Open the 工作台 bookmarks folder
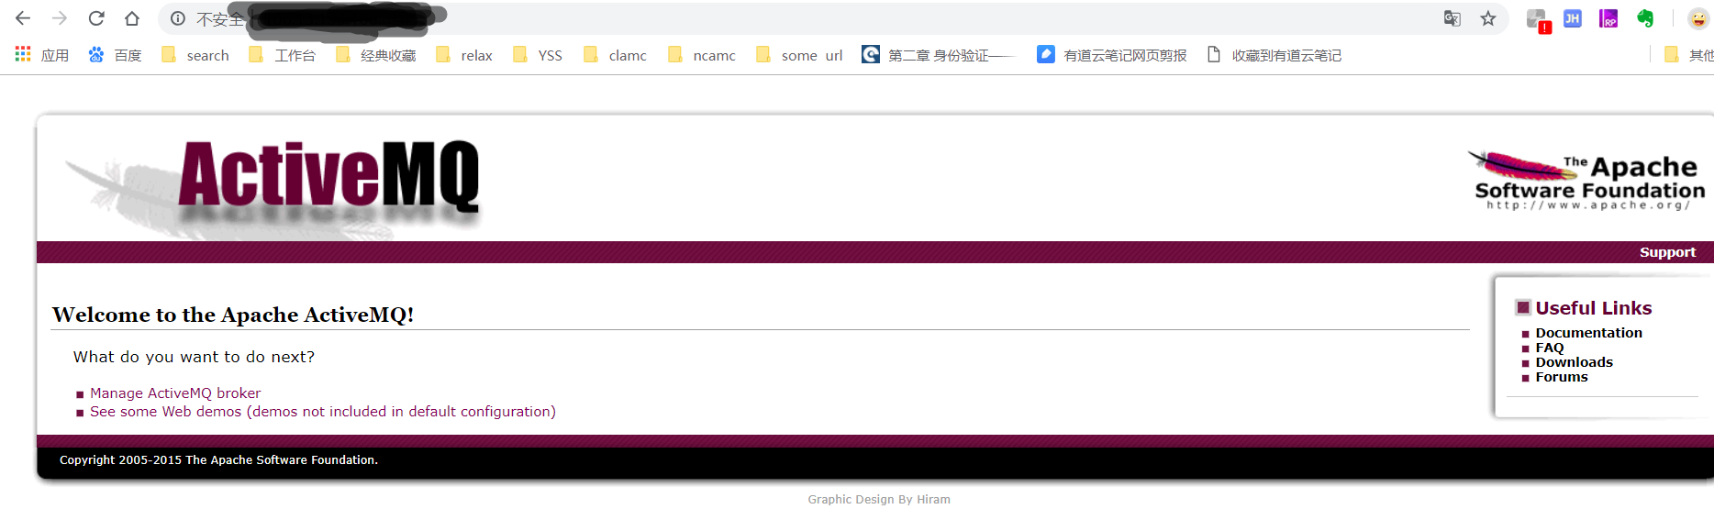This screenshot has height=531, width=1714. click(x=283, y=55)
